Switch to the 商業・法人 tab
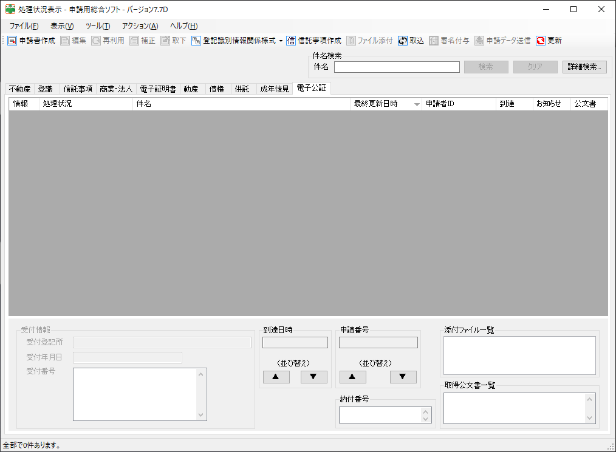Viewport: 616px width, 452px height. pos(116,89)
